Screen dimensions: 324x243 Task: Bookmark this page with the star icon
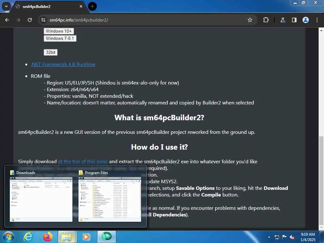click(x=250, y=20)
